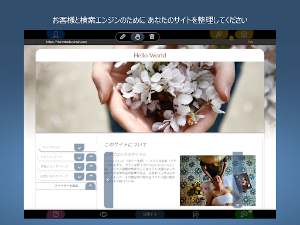Select the お問い合わせ ページ menu tab
Image resolution: width=300 pixels, height=225 pixels.
click(x=56, y=176)
